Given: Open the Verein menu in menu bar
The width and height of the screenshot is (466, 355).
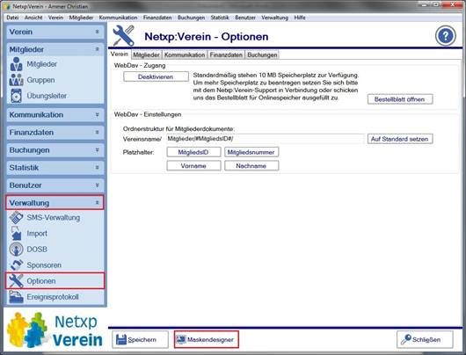Looking at the screenshot, I should click(x=55, y=18).
